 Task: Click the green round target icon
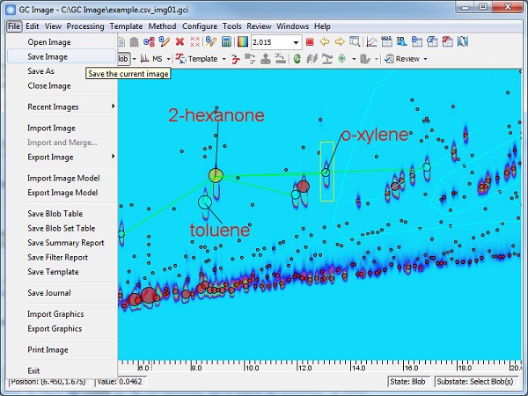(x=341, y=59)
